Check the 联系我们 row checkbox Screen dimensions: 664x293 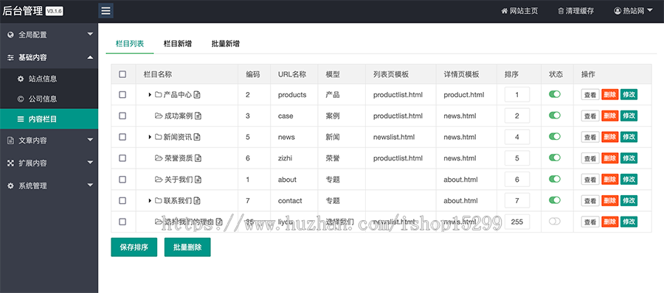pyautogui.click(x=122, y=200)
